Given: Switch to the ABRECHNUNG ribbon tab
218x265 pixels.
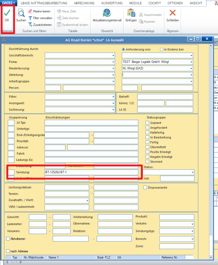Looking at the screenshot, I should [x=84, y=3].
